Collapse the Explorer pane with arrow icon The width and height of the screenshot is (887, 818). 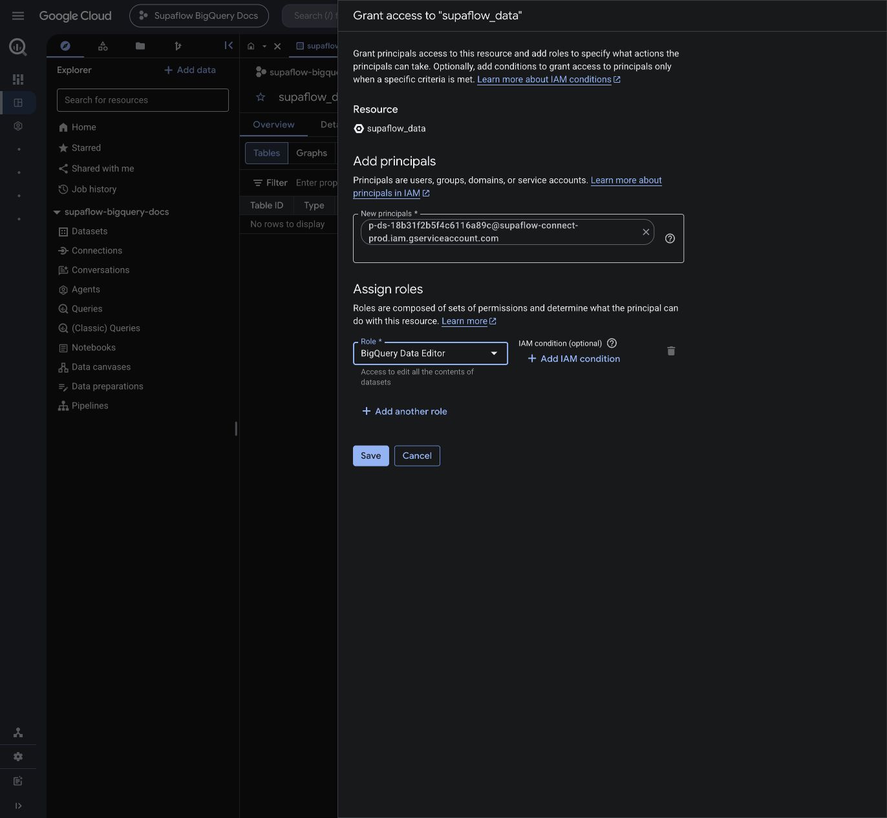tap(228, 45)
